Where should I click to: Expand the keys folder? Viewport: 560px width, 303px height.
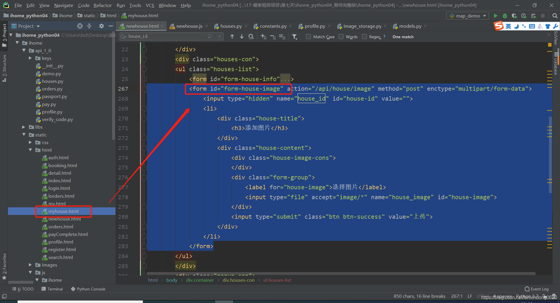(x=30, y=58)
